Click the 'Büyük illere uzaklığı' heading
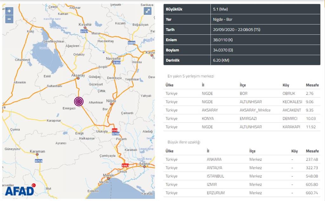Screen dimensions: 325x201 [184, 142]
